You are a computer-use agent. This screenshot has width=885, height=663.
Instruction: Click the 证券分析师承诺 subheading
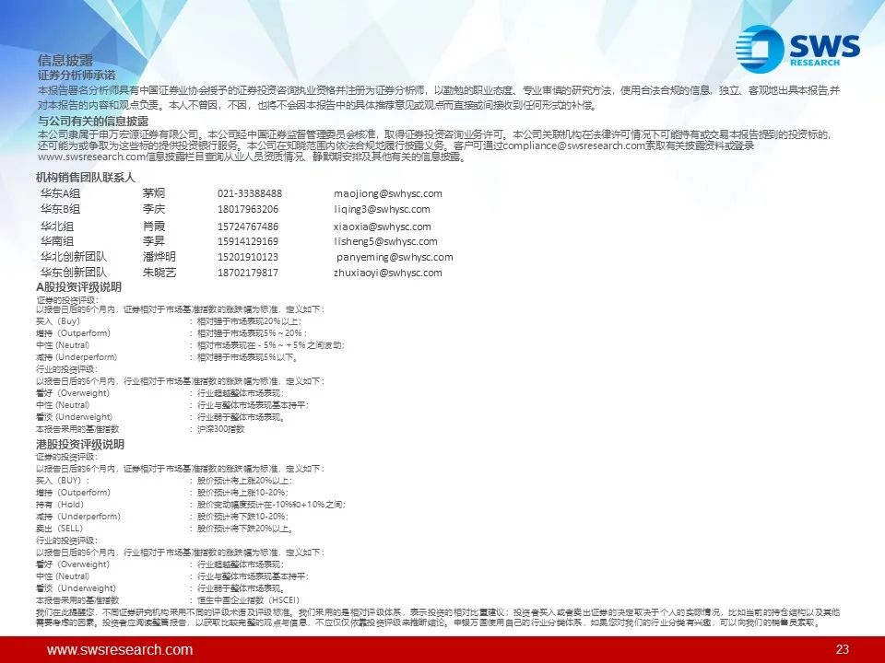pyautogui.click(x=77, y=75)
